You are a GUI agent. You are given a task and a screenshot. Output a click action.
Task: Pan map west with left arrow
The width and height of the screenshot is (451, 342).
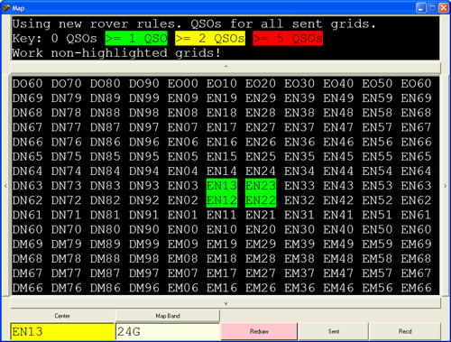[x=5, y=186]
